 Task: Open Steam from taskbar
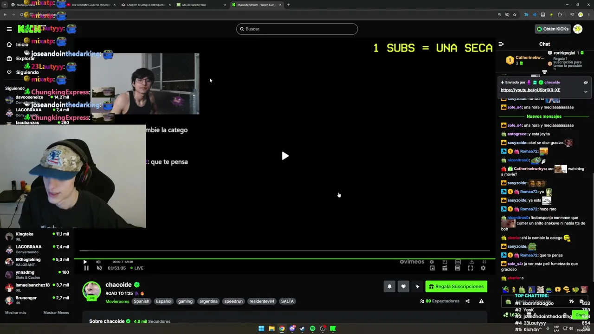(x=302, y=328)
